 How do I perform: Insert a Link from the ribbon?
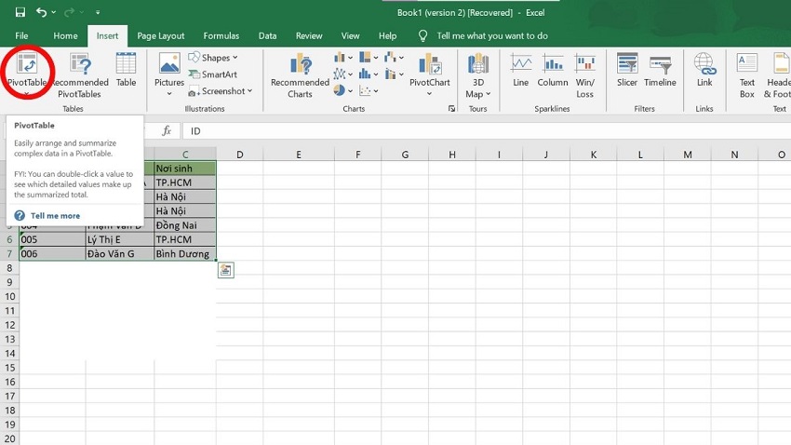(x=704, y=70)
